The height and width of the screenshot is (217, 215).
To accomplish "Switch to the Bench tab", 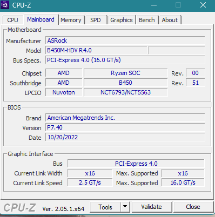I will [x=147, y=20].
